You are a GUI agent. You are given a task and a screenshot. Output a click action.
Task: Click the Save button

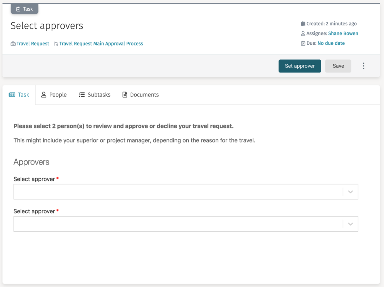coord(338,66)
